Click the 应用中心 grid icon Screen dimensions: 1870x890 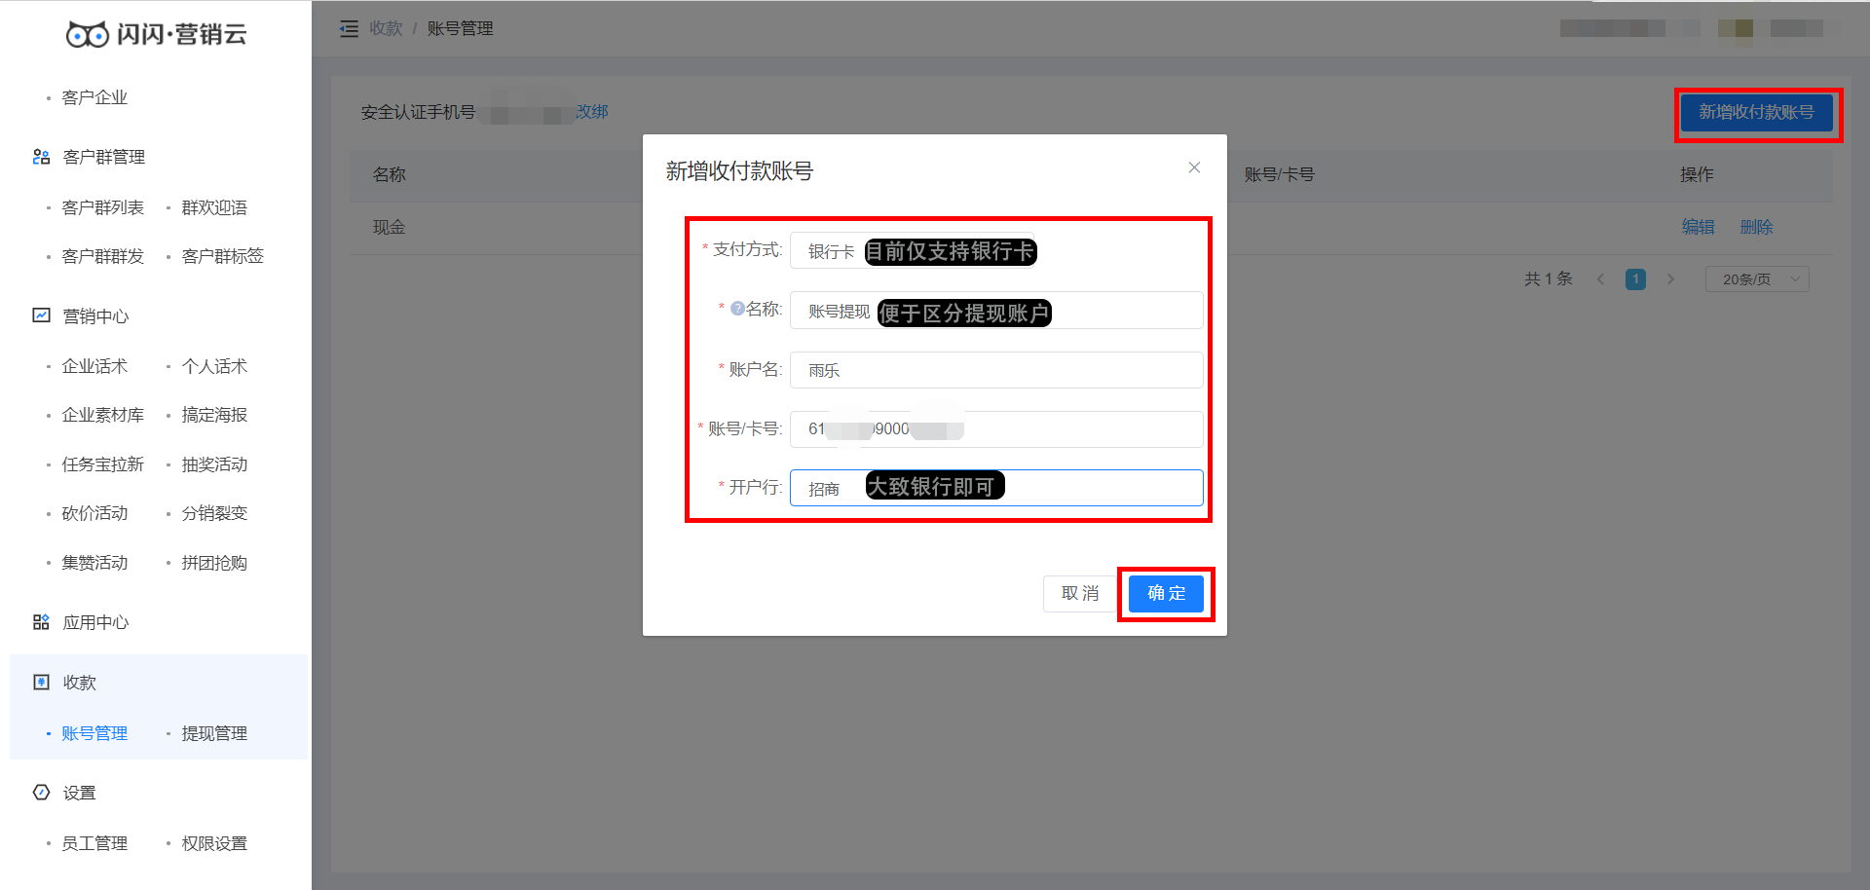41,622
